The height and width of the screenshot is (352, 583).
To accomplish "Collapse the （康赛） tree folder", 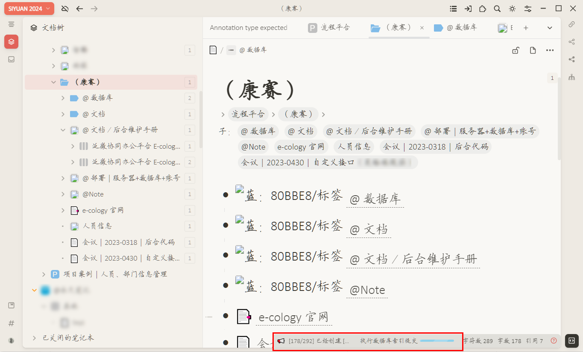I will (x=53, y=82).
